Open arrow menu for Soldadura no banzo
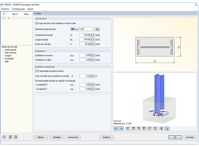Image resolution: width=199 pixels, height=147 pixels. coord(93,55)
